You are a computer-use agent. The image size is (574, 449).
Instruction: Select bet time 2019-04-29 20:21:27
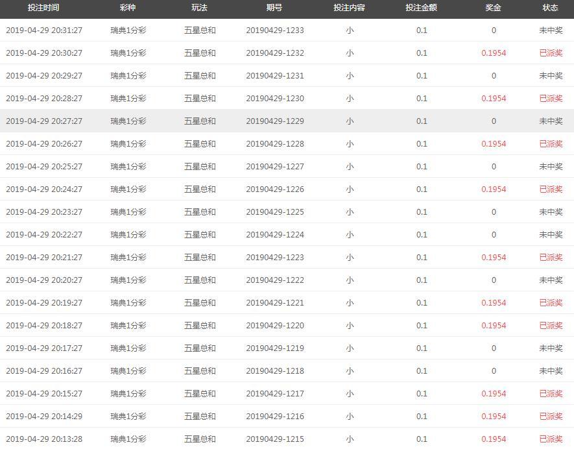(44, 258)
